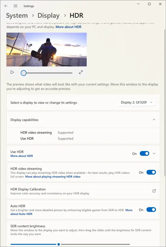Close the Settings window
Image resolution: width=166 pixels, height=247 pixels.
tap(160, 4)
